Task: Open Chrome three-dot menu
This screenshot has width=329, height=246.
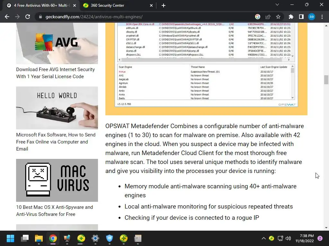Action: click(x=322, y=17)
